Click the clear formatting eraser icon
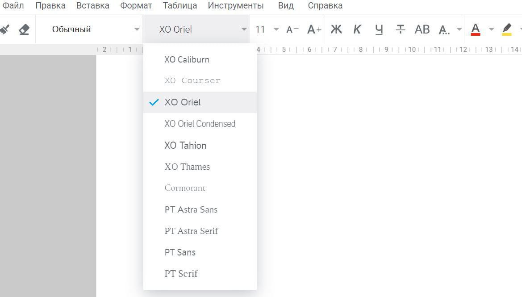 [24, 29]
